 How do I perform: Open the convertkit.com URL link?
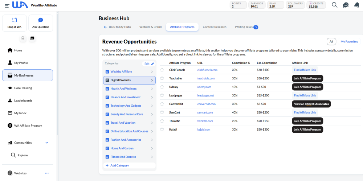tap(206, 104)
